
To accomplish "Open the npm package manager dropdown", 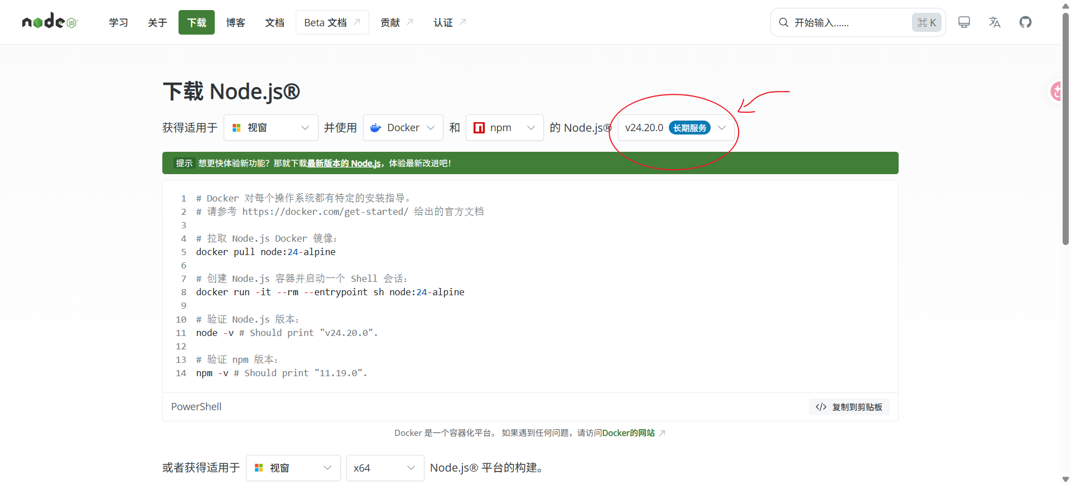I will (x=505, y=128).
